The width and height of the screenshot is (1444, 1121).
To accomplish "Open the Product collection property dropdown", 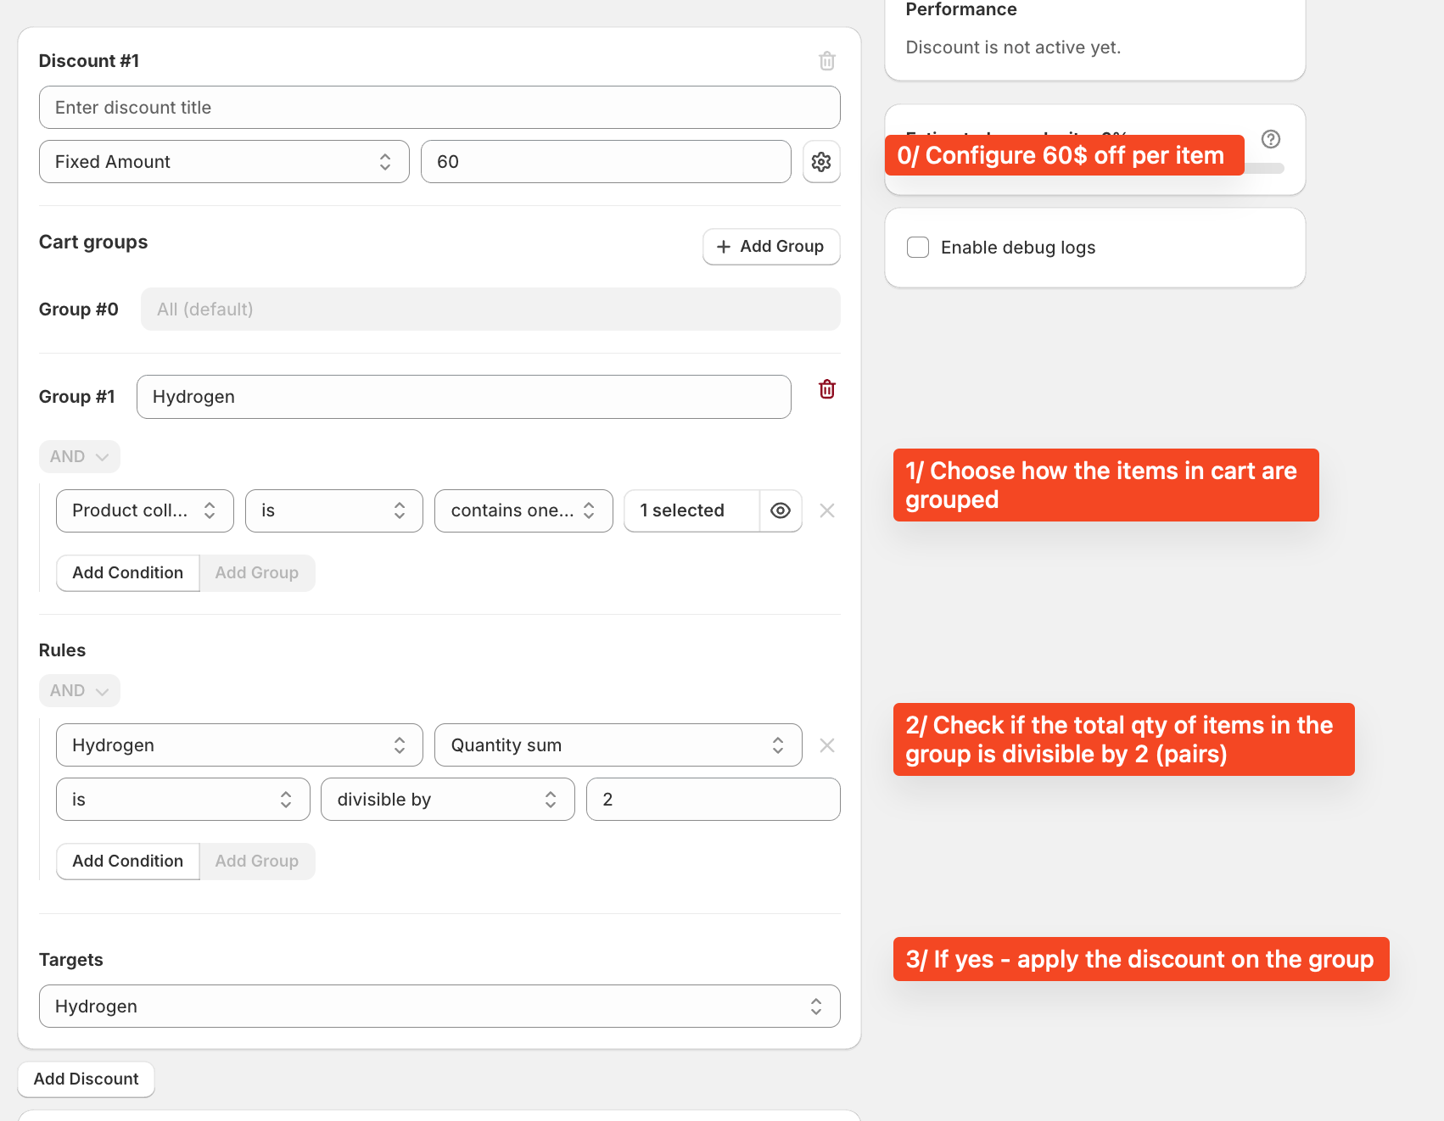I will pos(144,510).
